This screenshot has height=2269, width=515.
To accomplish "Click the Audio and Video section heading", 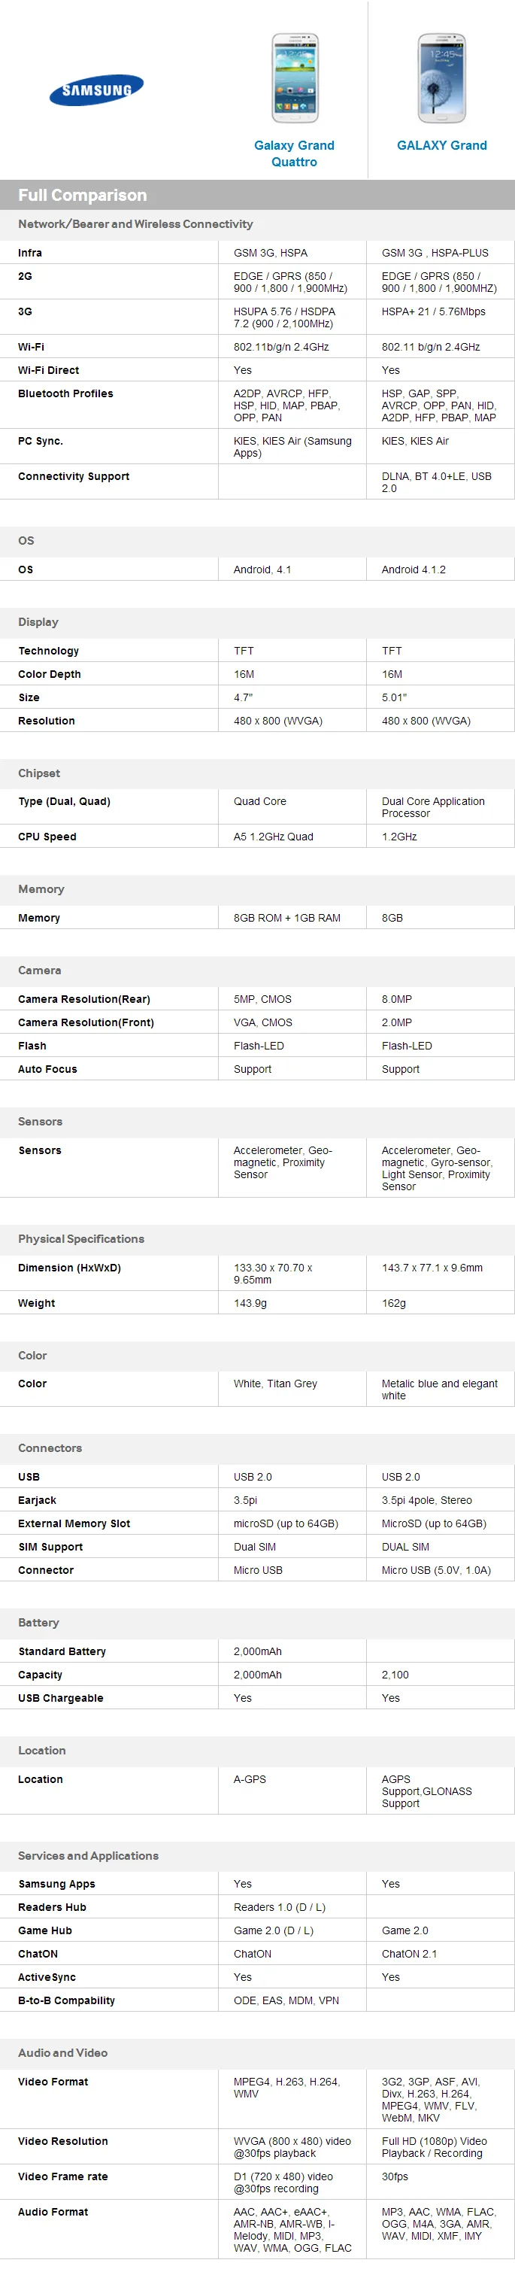I will tap(62, 2052).
